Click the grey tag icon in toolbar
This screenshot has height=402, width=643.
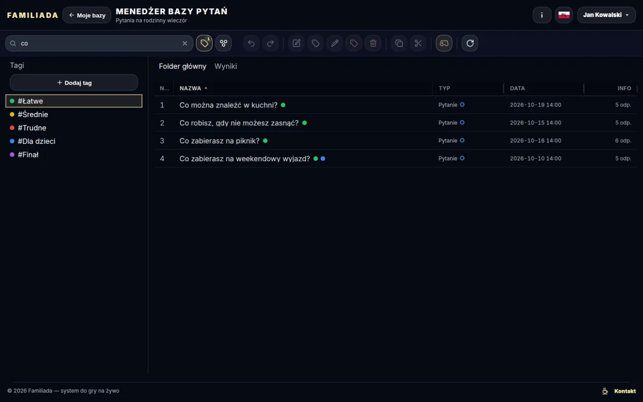coord(316,43)
